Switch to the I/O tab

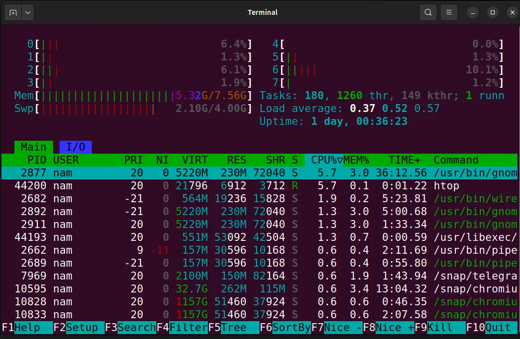coord(75,147)
